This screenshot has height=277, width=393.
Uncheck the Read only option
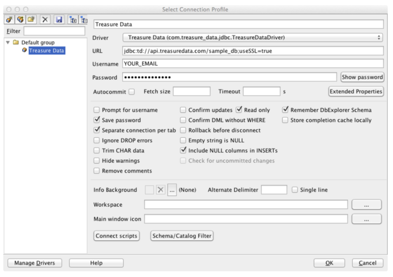click(239, 110)
